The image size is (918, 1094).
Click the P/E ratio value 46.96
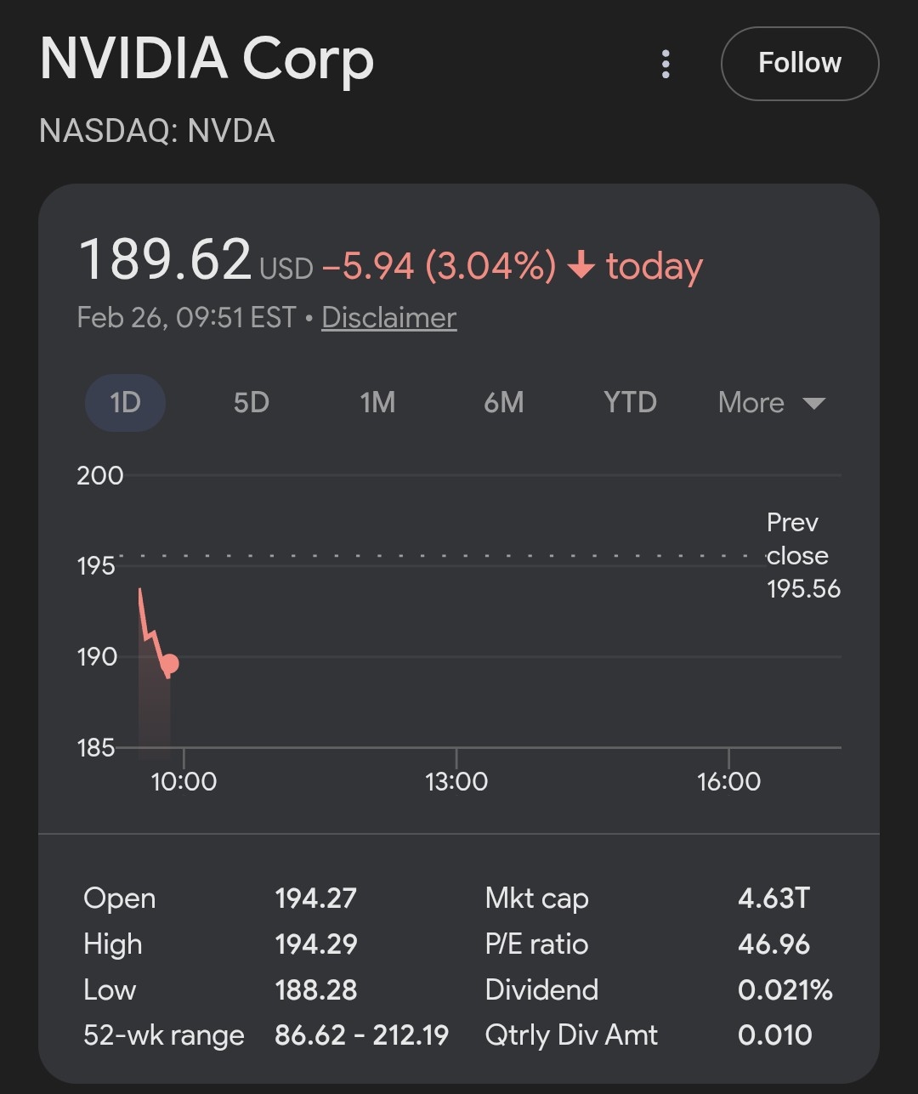[773, 944]
